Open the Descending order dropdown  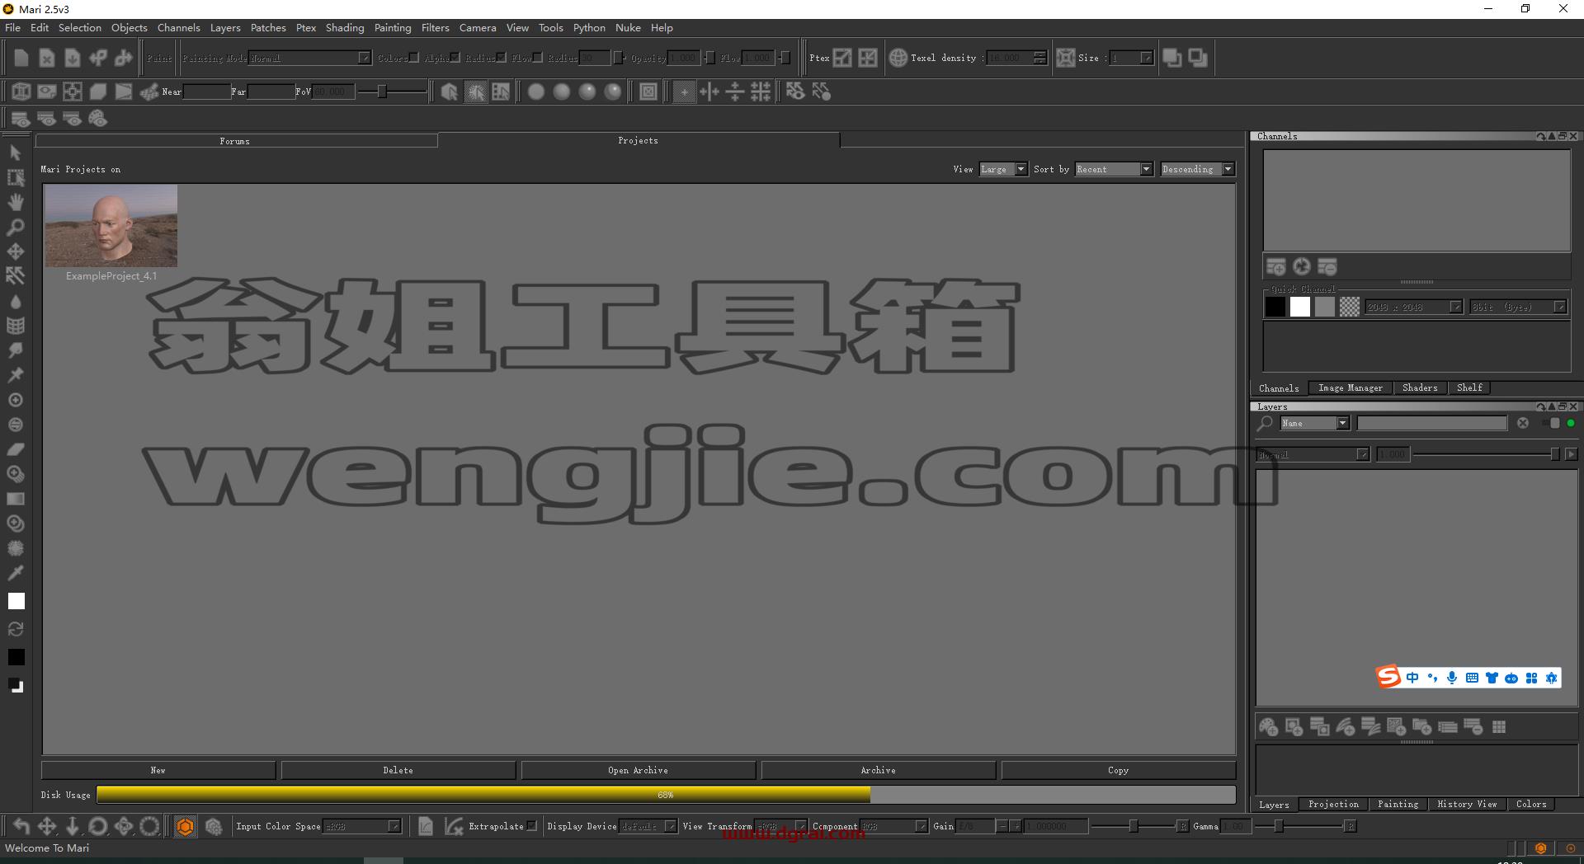click(1197, 169)
